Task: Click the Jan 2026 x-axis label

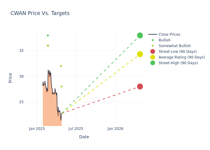Action: tap(115, 129)
